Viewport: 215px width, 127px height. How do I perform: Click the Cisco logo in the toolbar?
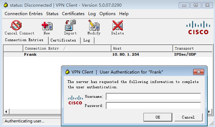click(x=198, y=28)
